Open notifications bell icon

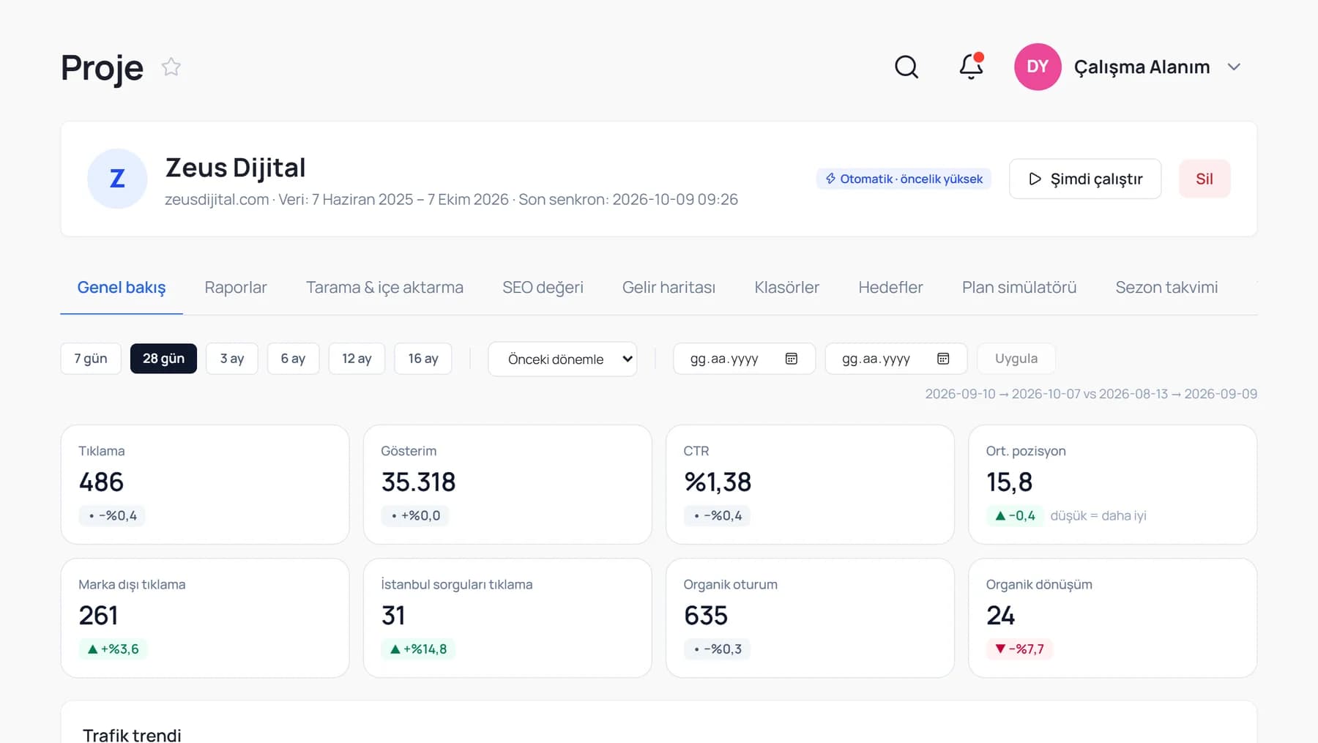[x=972, y=67]
